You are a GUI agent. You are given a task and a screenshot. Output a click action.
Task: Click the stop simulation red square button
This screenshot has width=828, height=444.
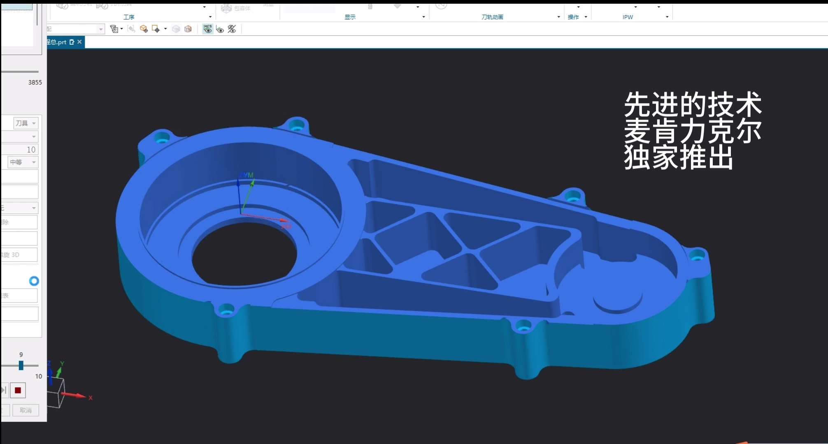[18, 391]
